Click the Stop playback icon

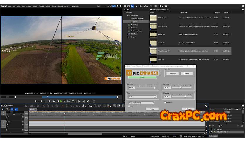pyautogui.click(x=50, y=101)
